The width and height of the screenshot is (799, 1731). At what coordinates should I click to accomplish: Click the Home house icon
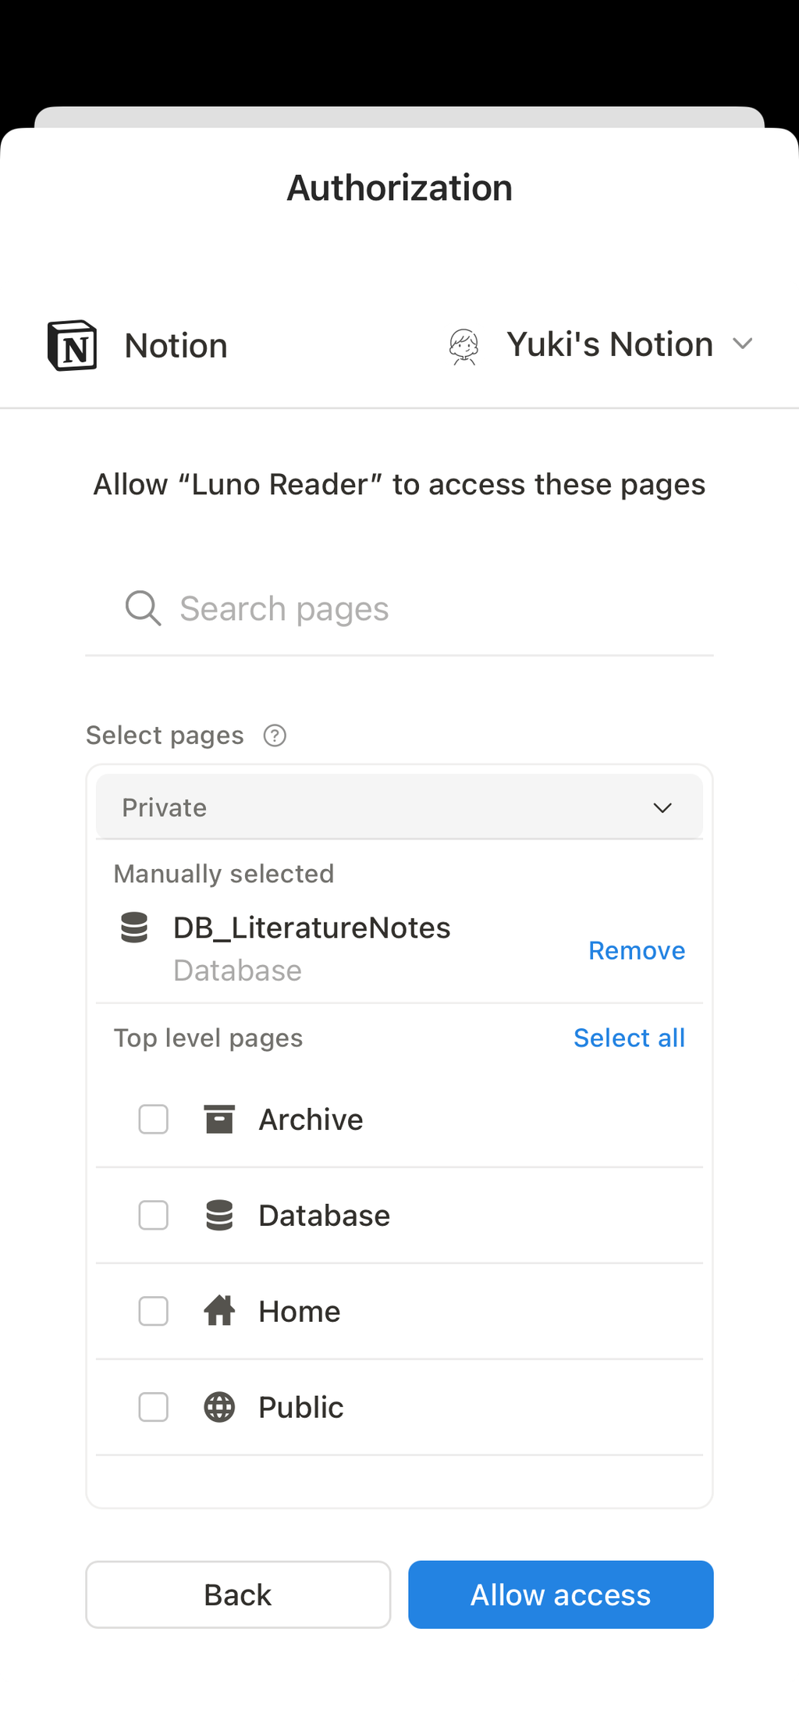(219, 1311)
